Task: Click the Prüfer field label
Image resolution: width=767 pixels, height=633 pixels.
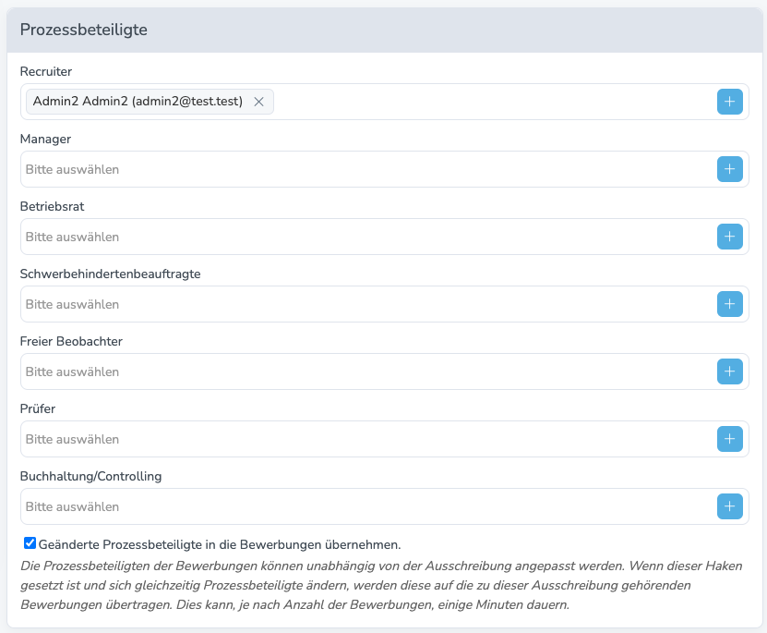Action: coord(38,408)
